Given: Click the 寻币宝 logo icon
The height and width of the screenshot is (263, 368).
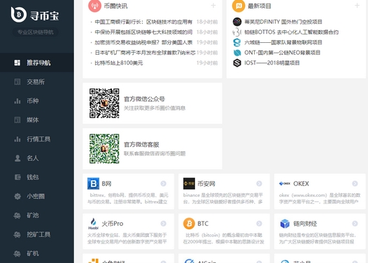Looking at the screenshot, I should pos(19,14).
